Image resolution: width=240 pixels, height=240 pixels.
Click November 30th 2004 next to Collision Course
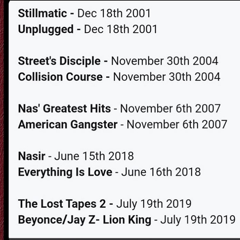pos(167,77)
